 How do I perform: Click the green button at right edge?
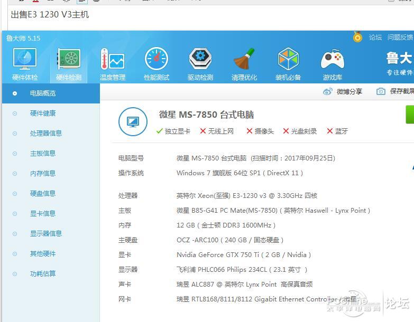point(410,115)
